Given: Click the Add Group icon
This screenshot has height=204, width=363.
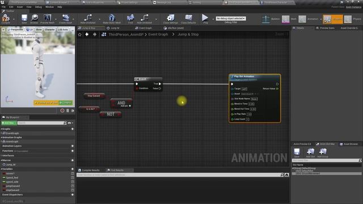Looking at the screenshot, I should 323,153.
